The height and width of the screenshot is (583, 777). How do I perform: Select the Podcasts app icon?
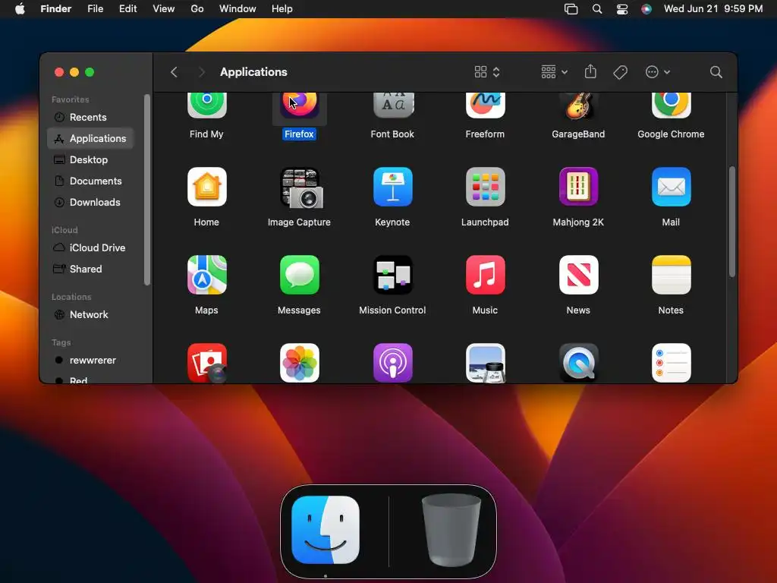tap(392, 363)
